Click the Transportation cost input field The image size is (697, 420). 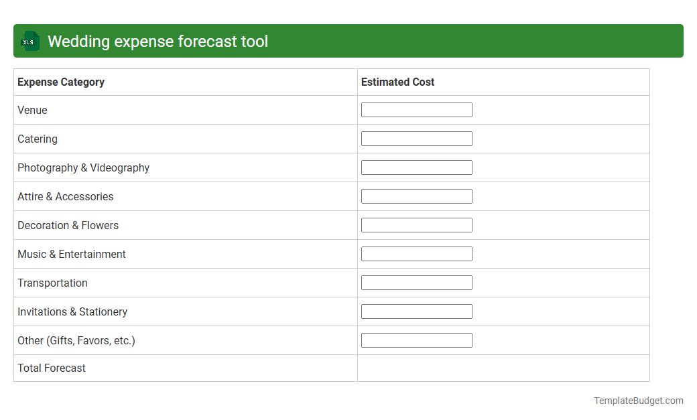(416, 282)
